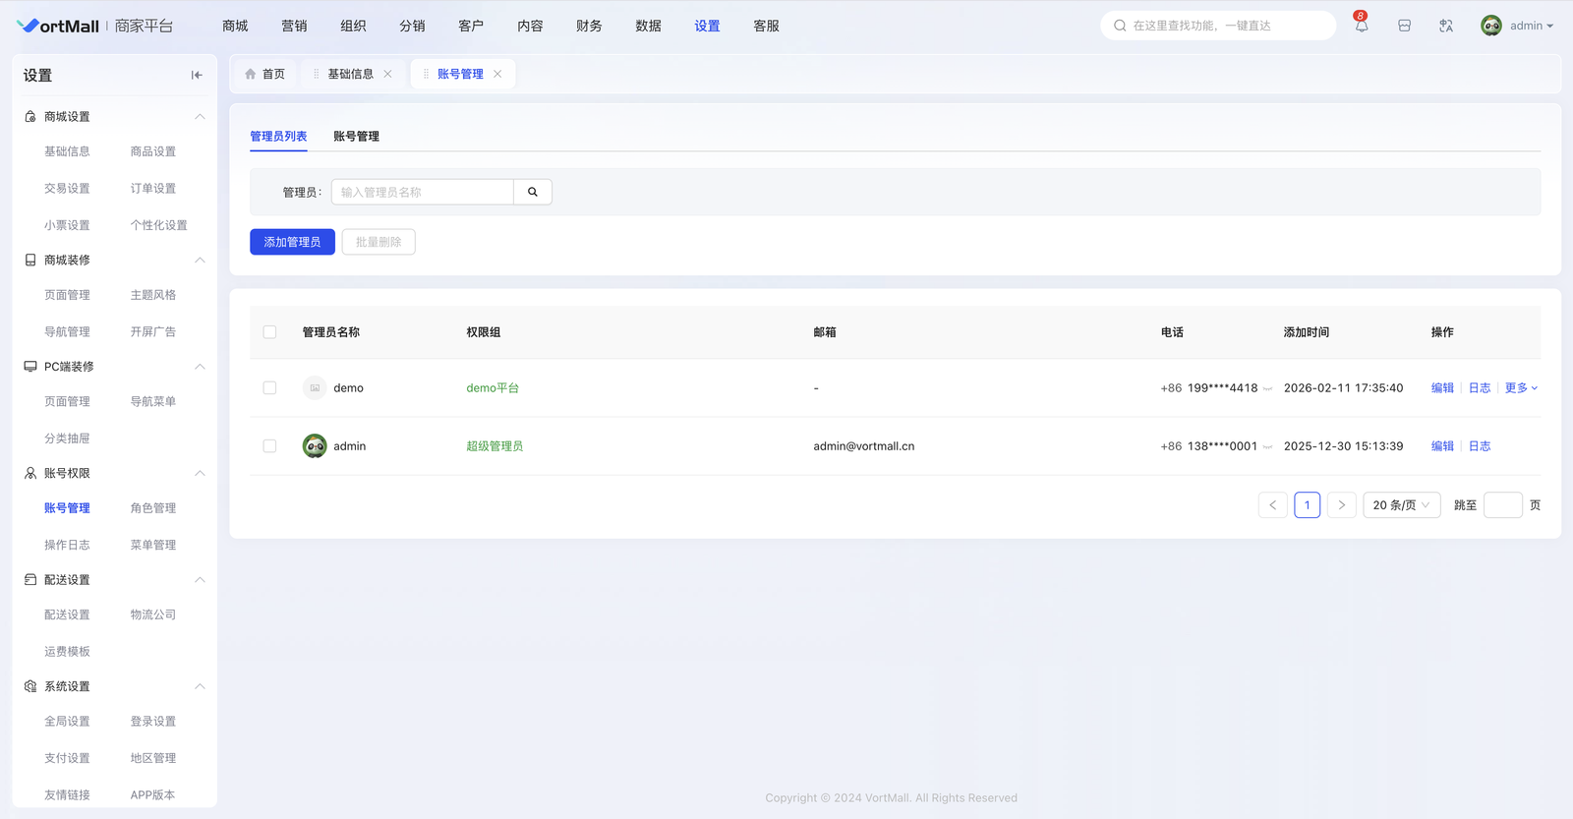Close the 账号管理 tab
This screenshot has height=819, width=1573.
tap(497, 74)
